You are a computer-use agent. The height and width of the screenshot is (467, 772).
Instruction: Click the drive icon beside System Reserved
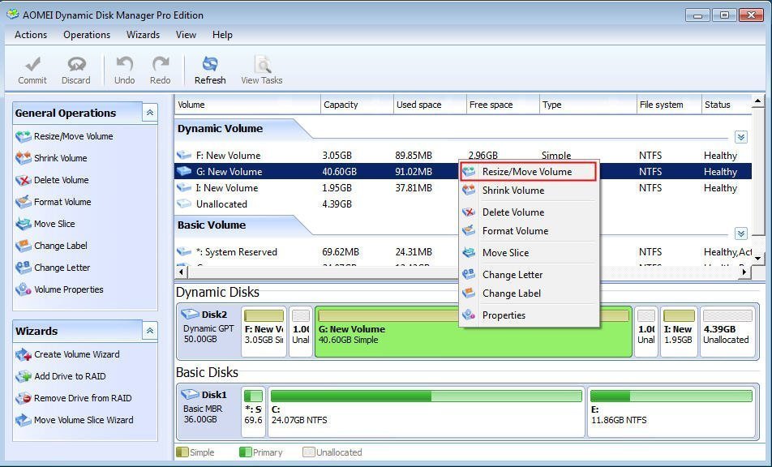click(x=184, y=251)
